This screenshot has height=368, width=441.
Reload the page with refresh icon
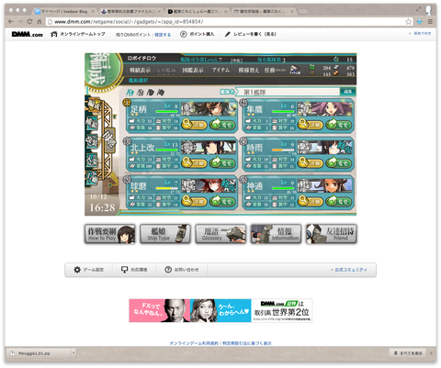29,22
